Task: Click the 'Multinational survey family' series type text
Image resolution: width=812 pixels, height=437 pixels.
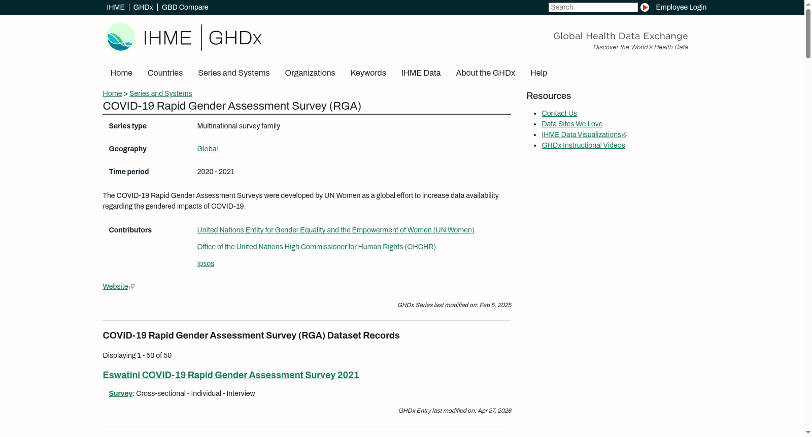Action: [239, 126]
